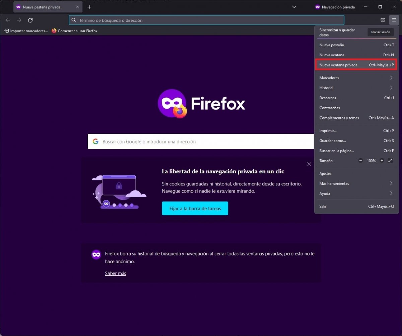The width and height of the screenshot is (402, 336).
Task: Open the Pocket save icon
Action: pos(383,20)
